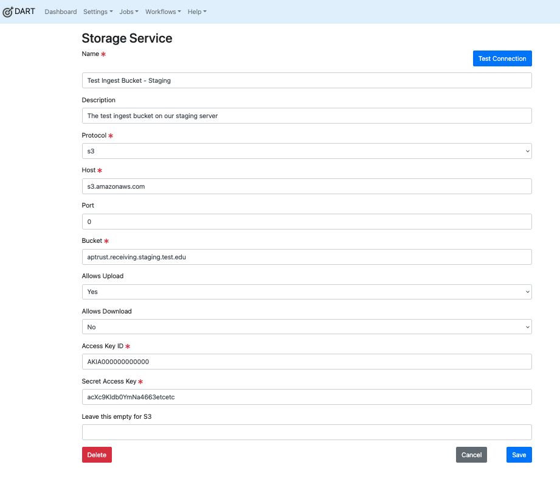Edit the Host field showing s3.amazonaws.com

306,186
